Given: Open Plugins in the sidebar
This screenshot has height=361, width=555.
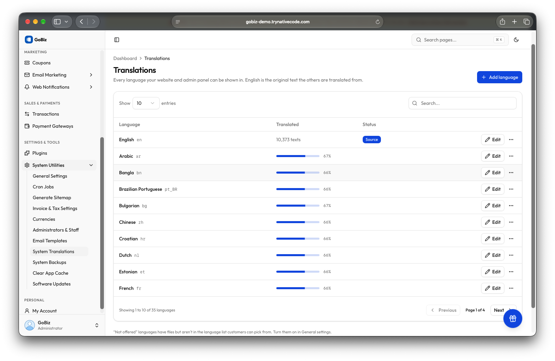Looking at the screenshot, I should [59, 153].
